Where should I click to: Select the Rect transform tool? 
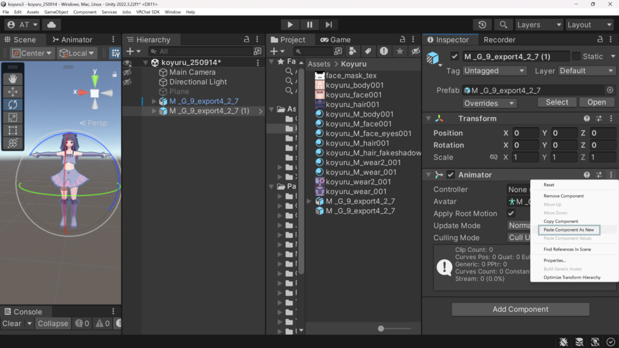[x=13, y=130]
